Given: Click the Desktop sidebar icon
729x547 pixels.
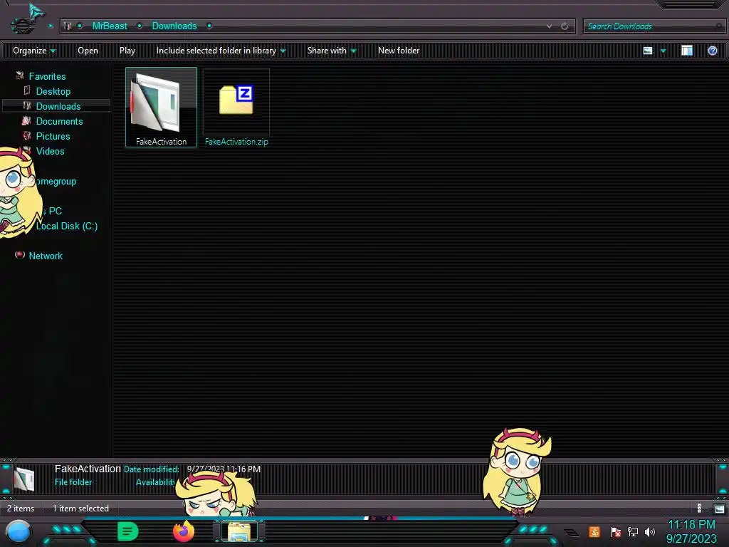Looking at the screenshot, I should (x=27, y=90).
